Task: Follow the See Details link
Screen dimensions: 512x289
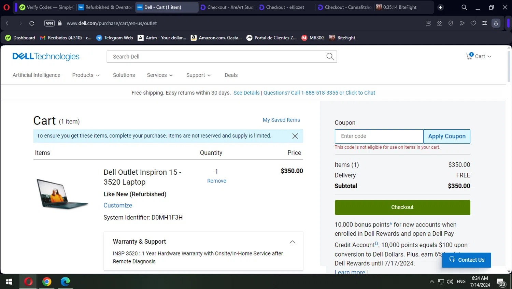Action: (246, 93)
